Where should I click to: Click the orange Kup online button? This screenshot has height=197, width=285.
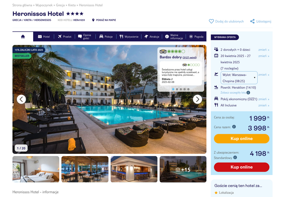pyautogui.click(x=242, y=139)
